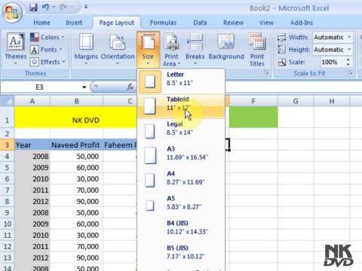Open Margins options
This screenshot has width=362, height=271.
point(86,49)
